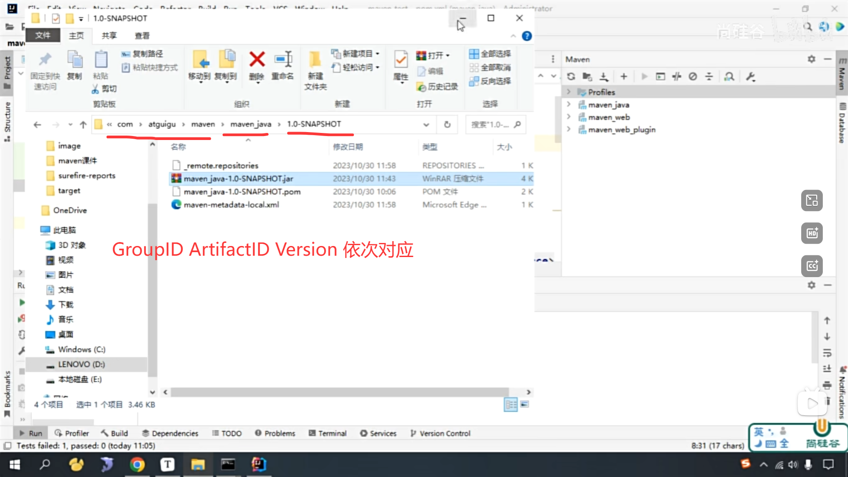
Task: Open Maven settings wrench icon
Action: pyautogui.click(x=750, y=76)
